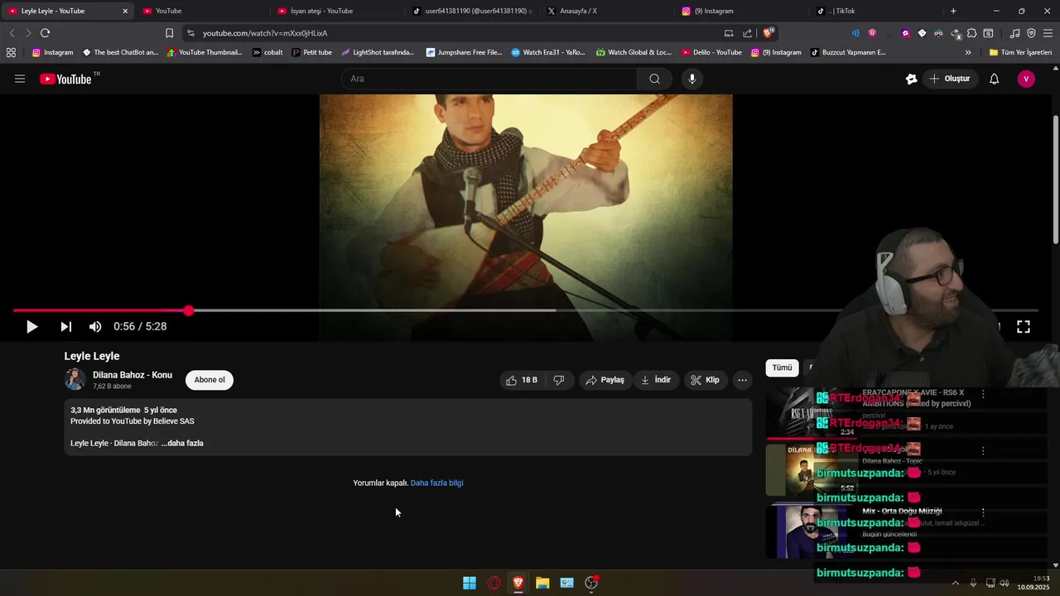This screenshot has height=596, width=1060.
Task: Like the video with thumbs-up
Action: [522, 380]
